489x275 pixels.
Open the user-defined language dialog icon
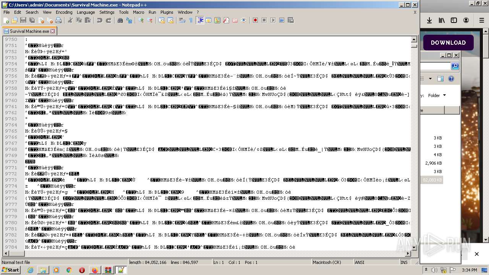tap(209, 20)
